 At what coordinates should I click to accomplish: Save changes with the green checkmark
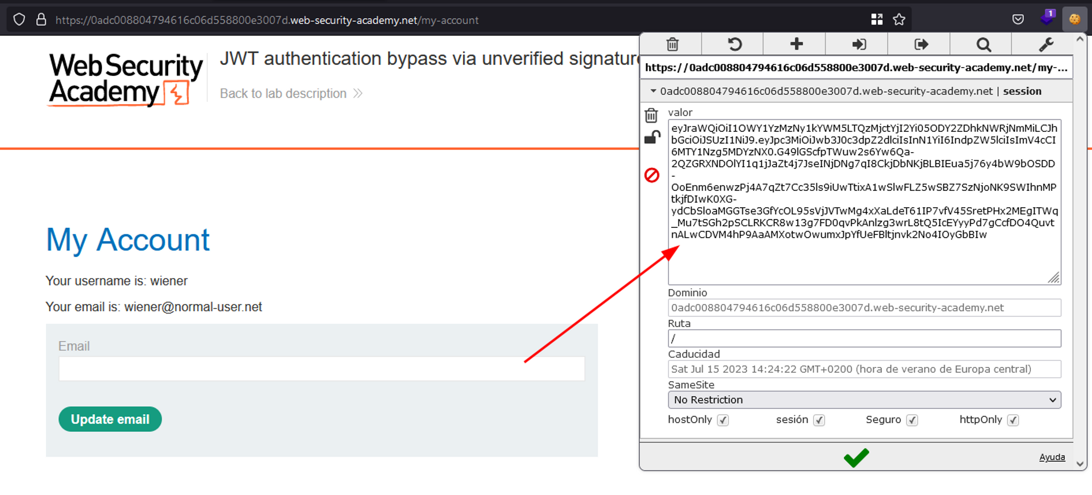[x=856, y=457]
